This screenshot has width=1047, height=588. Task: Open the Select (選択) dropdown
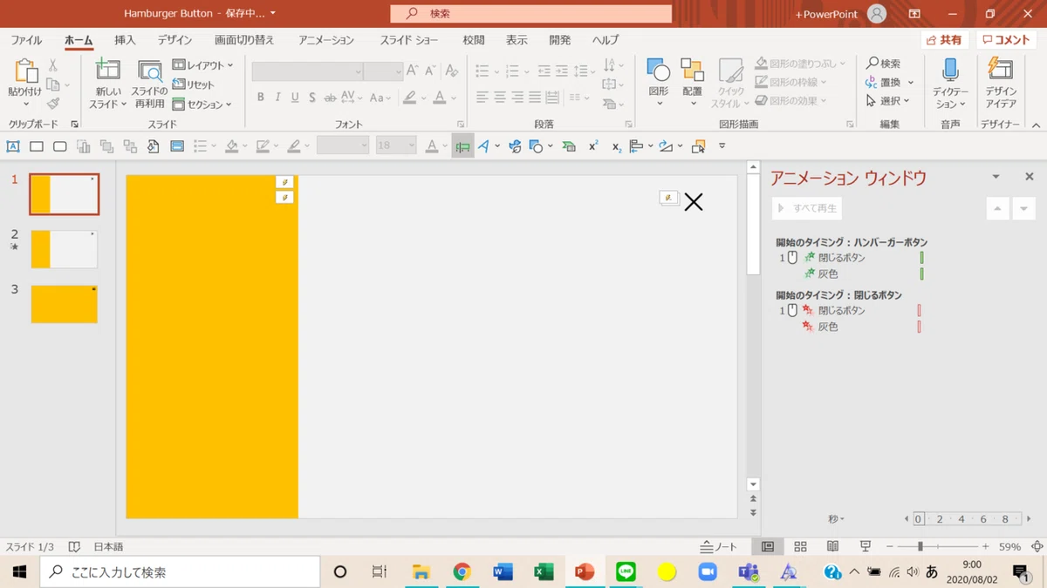pos(888,101)
